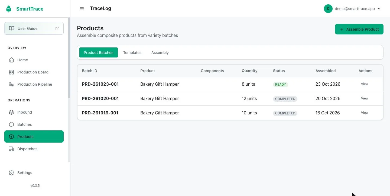Navigate to Dispatches
Screen dimensions: 390x196
tap(34, 149)
